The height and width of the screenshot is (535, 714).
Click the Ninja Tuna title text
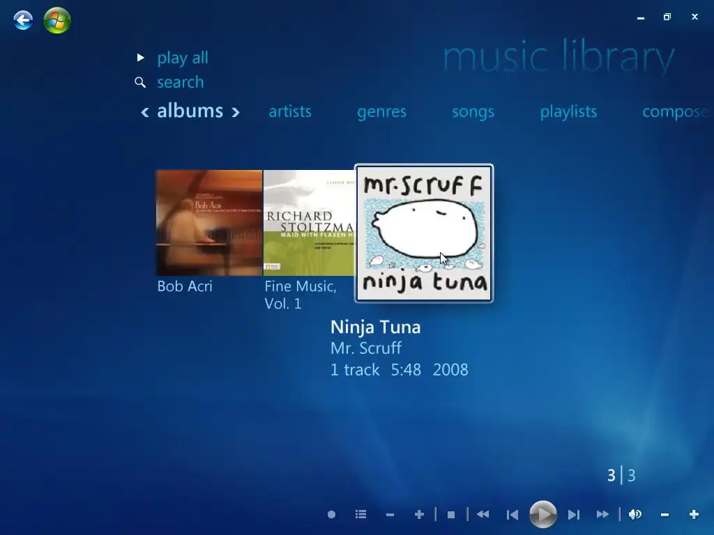pos(376,327)
